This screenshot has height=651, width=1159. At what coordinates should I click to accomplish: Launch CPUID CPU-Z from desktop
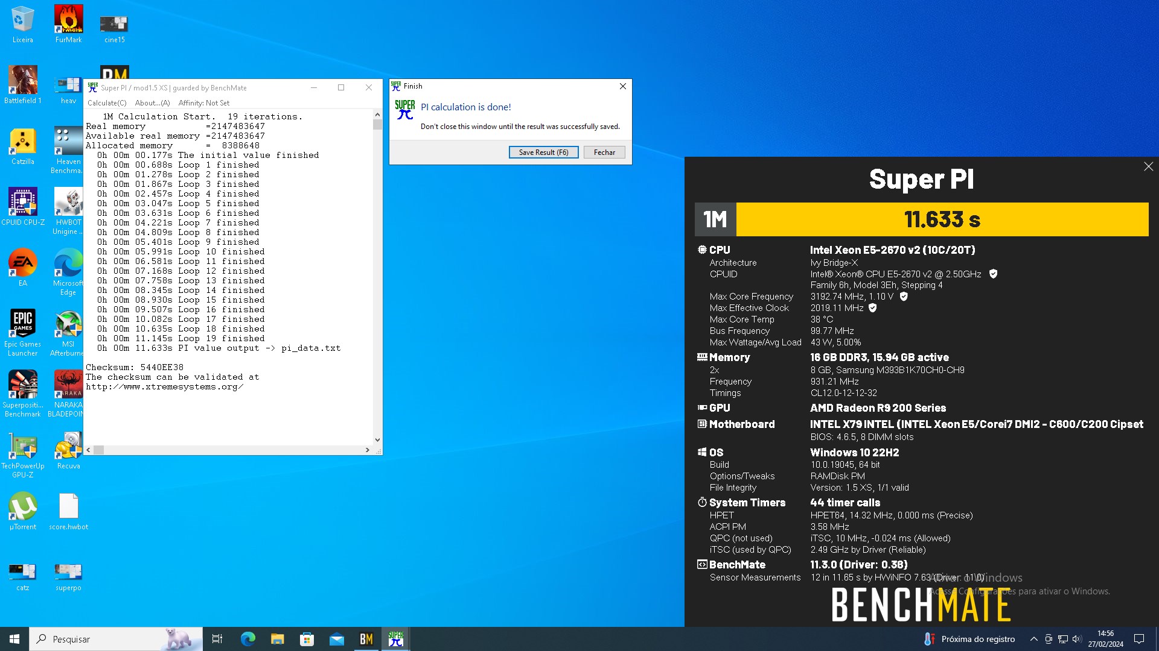coord(22,207)
